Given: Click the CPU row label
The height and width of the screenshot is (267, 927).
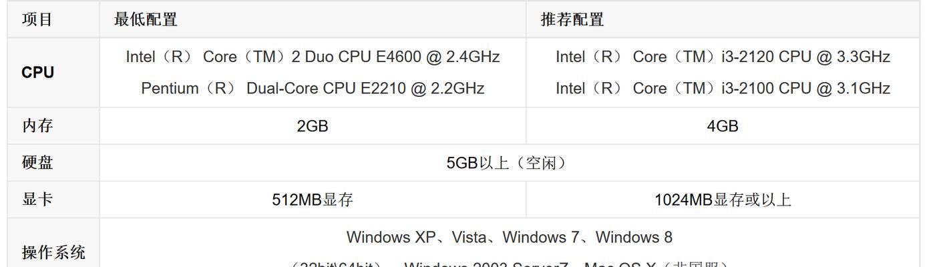Looking at the screenshot, I should coord(37,73).
